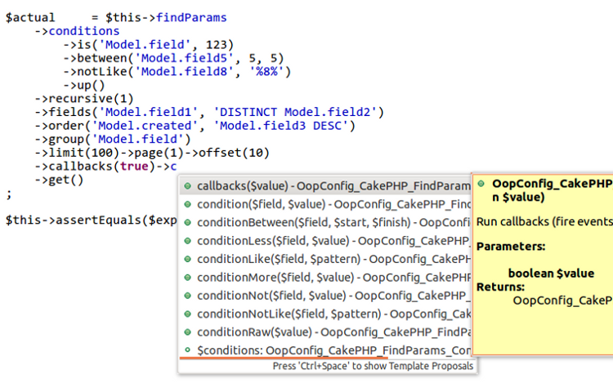The height and width of the screenshot is (383, 613).
Task: Click green method icon beside callbacks($value)
Action: click(188, 186)
